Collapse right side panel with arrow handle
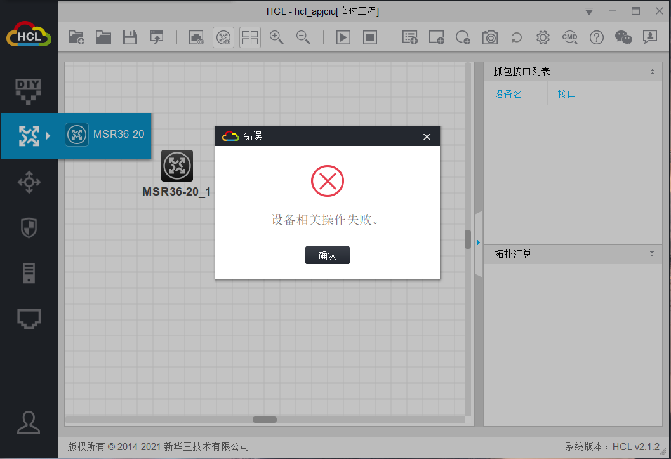The height and width of the screenshot is (459, 671). click(x=477, y=243)
